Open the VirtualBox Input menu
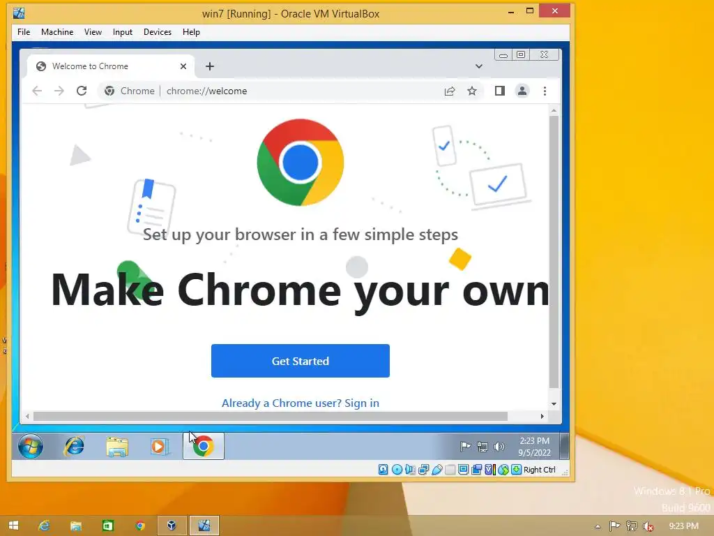This screenshot has width=714, height=536. (x=123, y=32)
